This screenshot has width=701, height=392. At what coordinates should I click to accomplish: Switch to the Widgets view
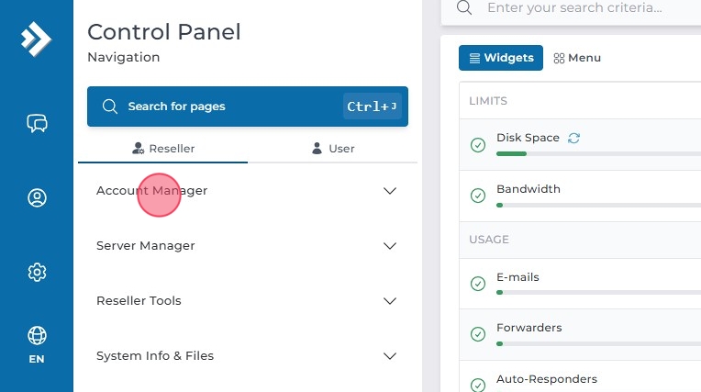(500, 58)
